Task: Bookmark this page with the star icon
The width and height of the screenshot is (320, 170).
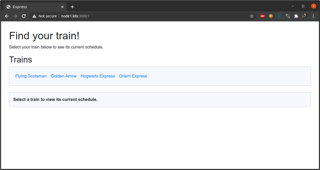Action: click(x=252, y=16)
